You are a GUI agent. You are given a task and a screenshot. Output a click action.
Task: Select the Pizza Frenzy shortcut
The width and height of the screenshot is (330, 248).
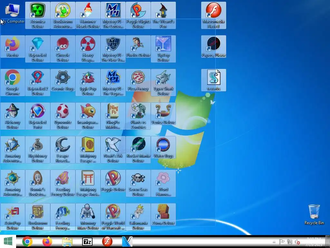(x=138, y=80)
